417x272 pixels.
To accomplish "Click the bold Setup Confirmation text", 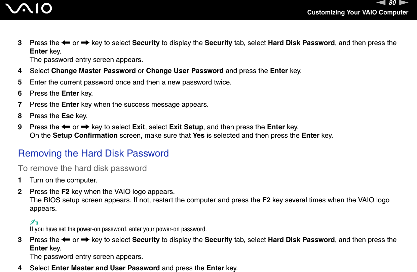I will tap(85, 136).
